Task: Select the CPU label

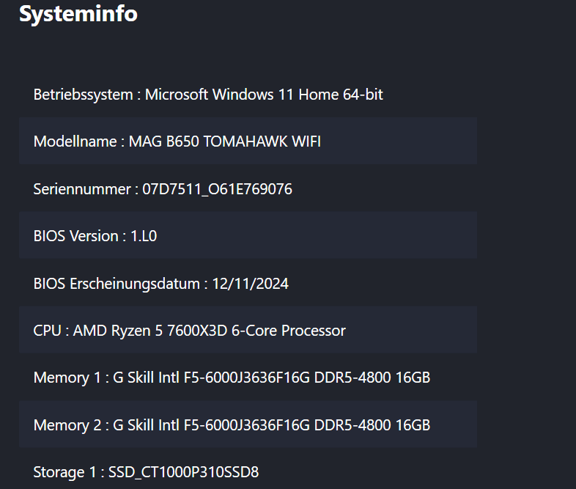Action: [x=48, y=331]
